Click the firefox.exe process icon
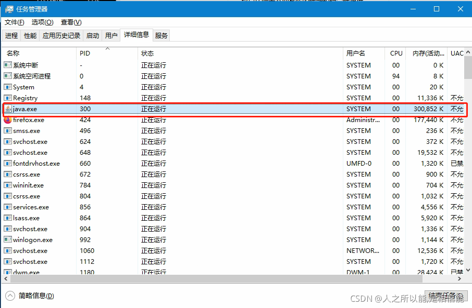The image size is (472, 308). tap(8, 120)
